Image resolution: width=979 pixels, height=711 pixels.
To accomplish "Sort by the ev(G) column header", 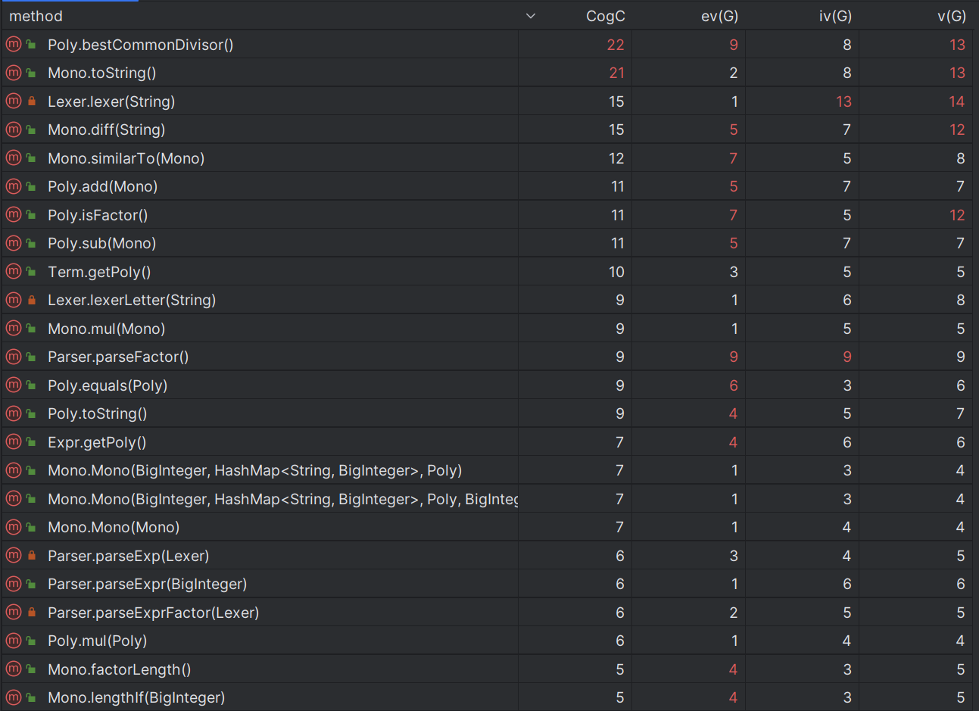I will click(719, 16).
